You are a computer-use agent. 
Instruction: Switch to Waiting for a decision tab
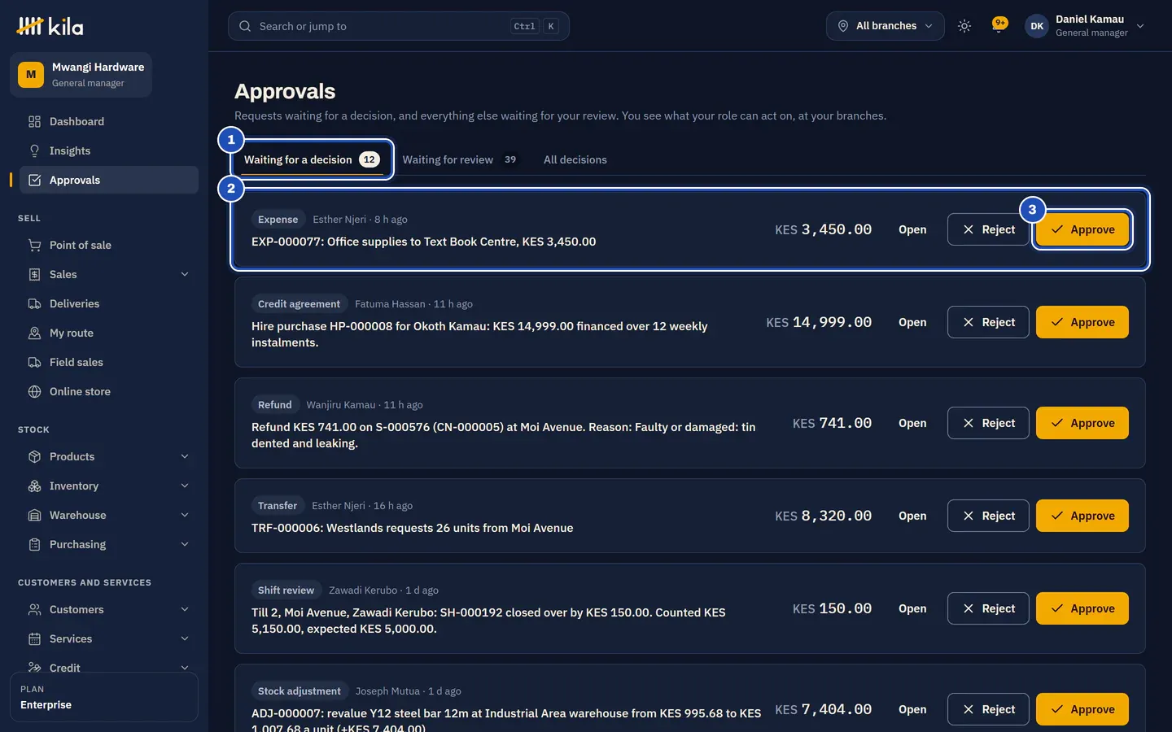[x=313, y=159]
